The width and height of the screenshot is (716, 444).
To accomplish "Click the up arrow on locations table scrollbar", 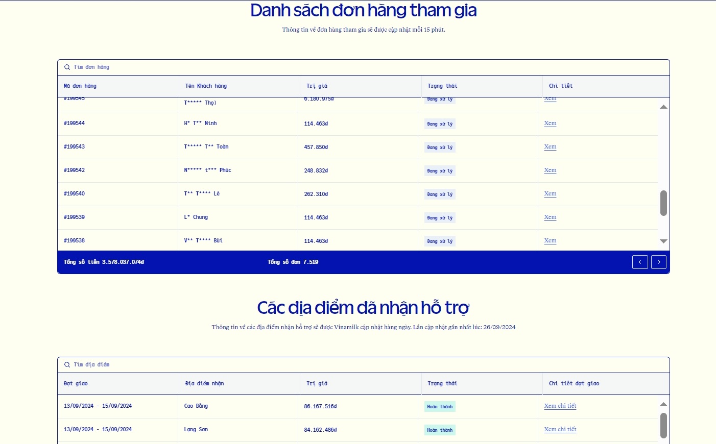I will [x=663, y=404].
